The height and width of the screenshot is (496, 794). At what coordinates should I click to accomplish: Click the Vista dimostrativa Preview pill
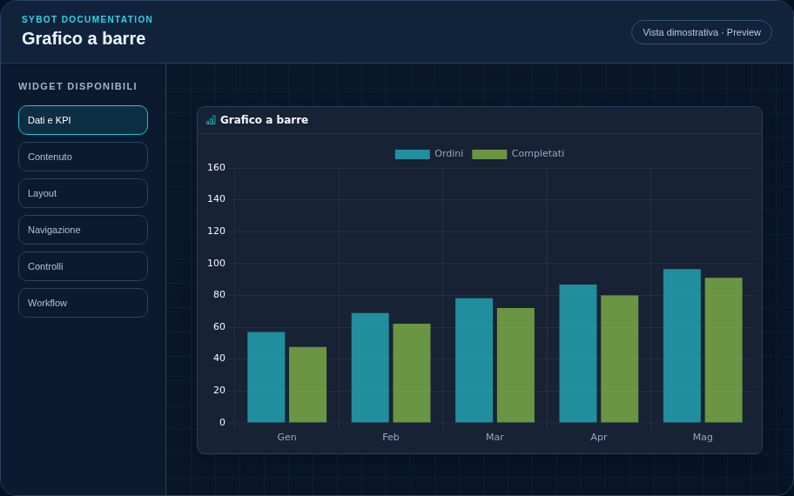(702, 32)
